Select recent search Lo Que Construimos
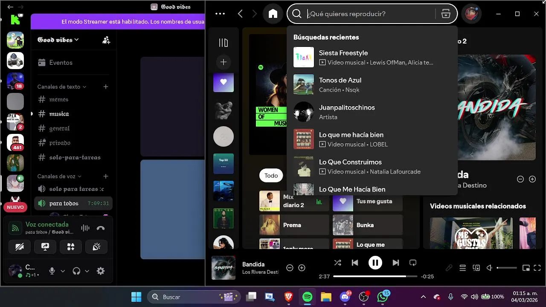 pos(372,166)
